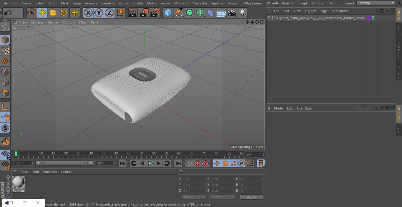Image resolution: width=402 pixels, height=207 pixels.
Task: Toggle X axis lock
Action: pyautogui.click(x=88, y=13)
